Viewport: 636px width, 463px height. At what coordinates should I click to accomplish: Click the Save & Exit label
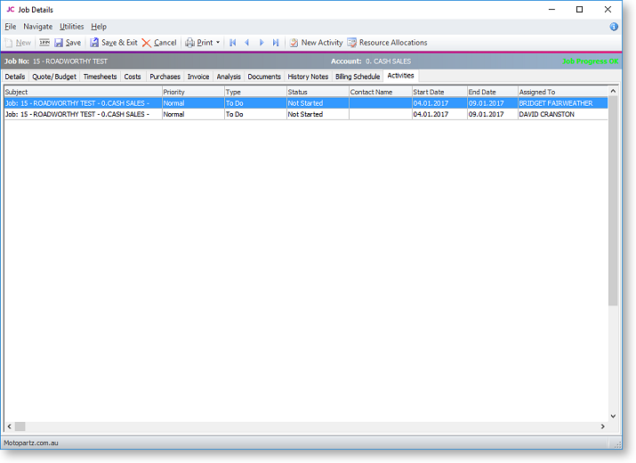click(119, 43)
